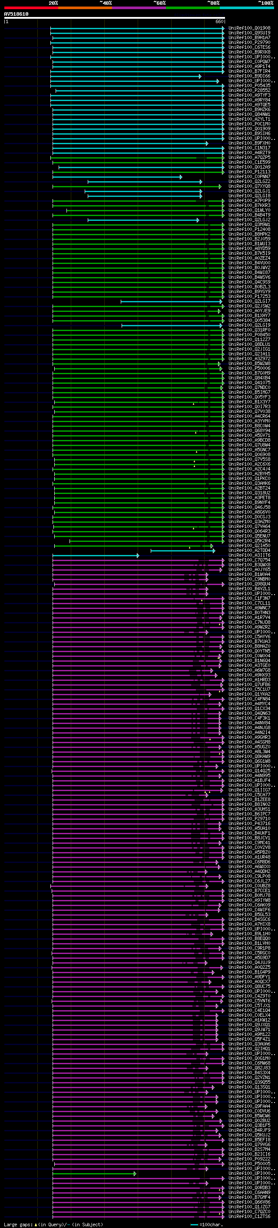Select hit label UniRef100_A2TDD4
The width and height of the screenshot is (278, 1228).
[x=249, y=551]
